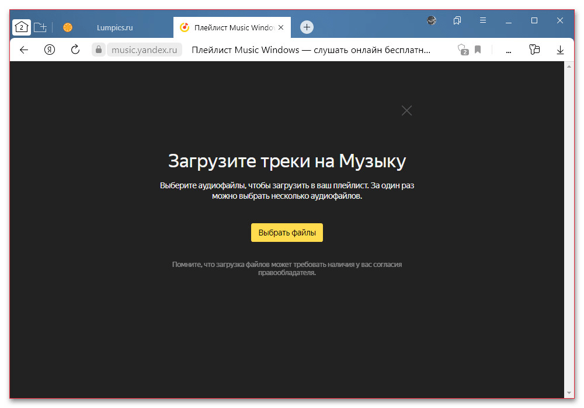Show browser downloads

(560, 50)
